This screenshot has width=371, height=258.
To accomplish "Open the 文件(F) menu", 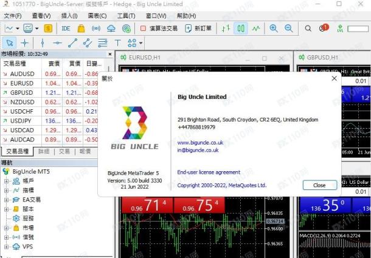I will click(13, 16).
